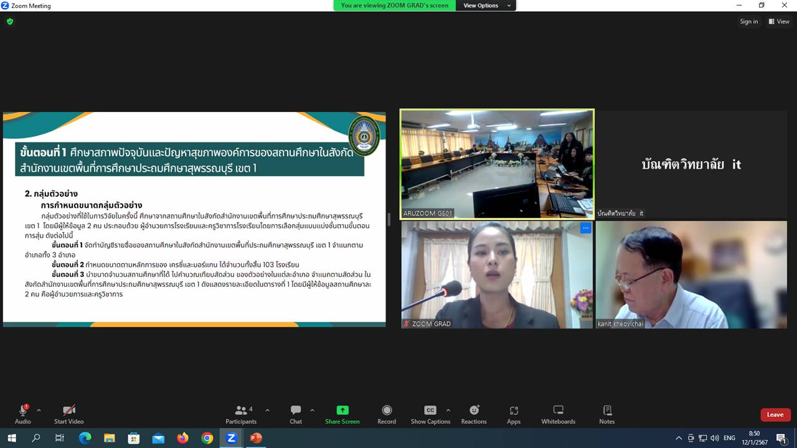797x448 pixels.
Task: Expand audio options chevron next to Audio
Action: (x=39, y=411)
